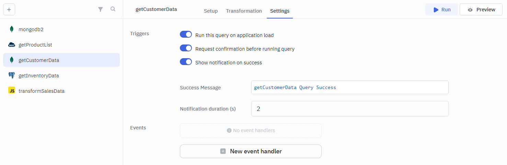Turn off show notification on success
507x165 pixels.
pyautogui.click(x=186, y=62)
